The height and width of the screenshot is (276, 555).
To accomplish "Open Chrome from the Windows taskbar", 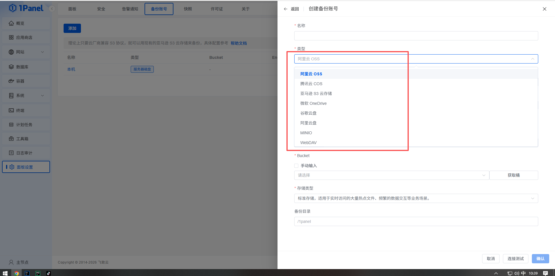I will pyautogui.click(x=16, y=273).
